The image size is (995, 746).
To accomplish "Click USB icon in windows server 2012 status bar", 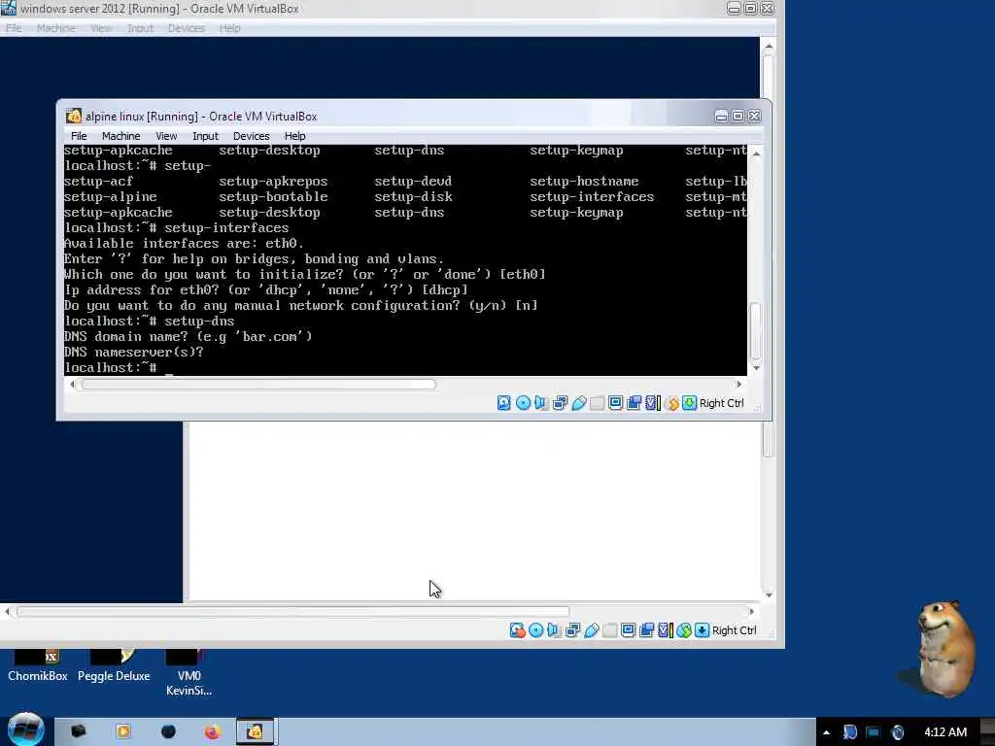I will tap(592, 629).
